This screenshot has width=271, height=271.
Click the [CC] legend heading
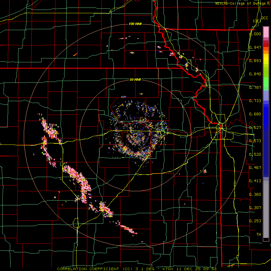coord(257,21)
